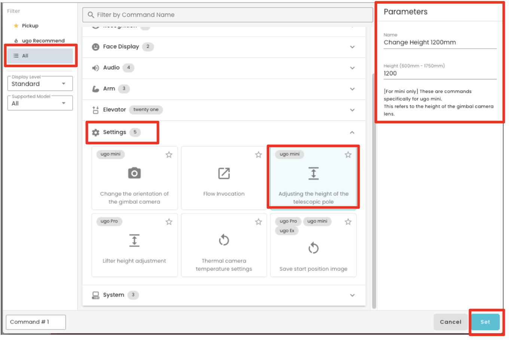Viewport: 509px width, 340px height.
Task: Click the Face Display count badge 2
Action: 148,47
